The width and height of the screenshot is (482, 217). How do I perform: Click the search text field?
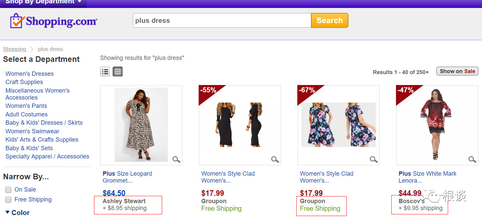point(222,21)
